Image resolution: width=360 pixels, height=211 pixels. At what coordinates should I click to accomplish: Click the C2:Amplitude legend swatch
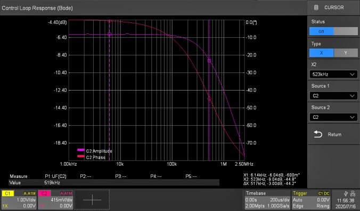click(81, 150)
